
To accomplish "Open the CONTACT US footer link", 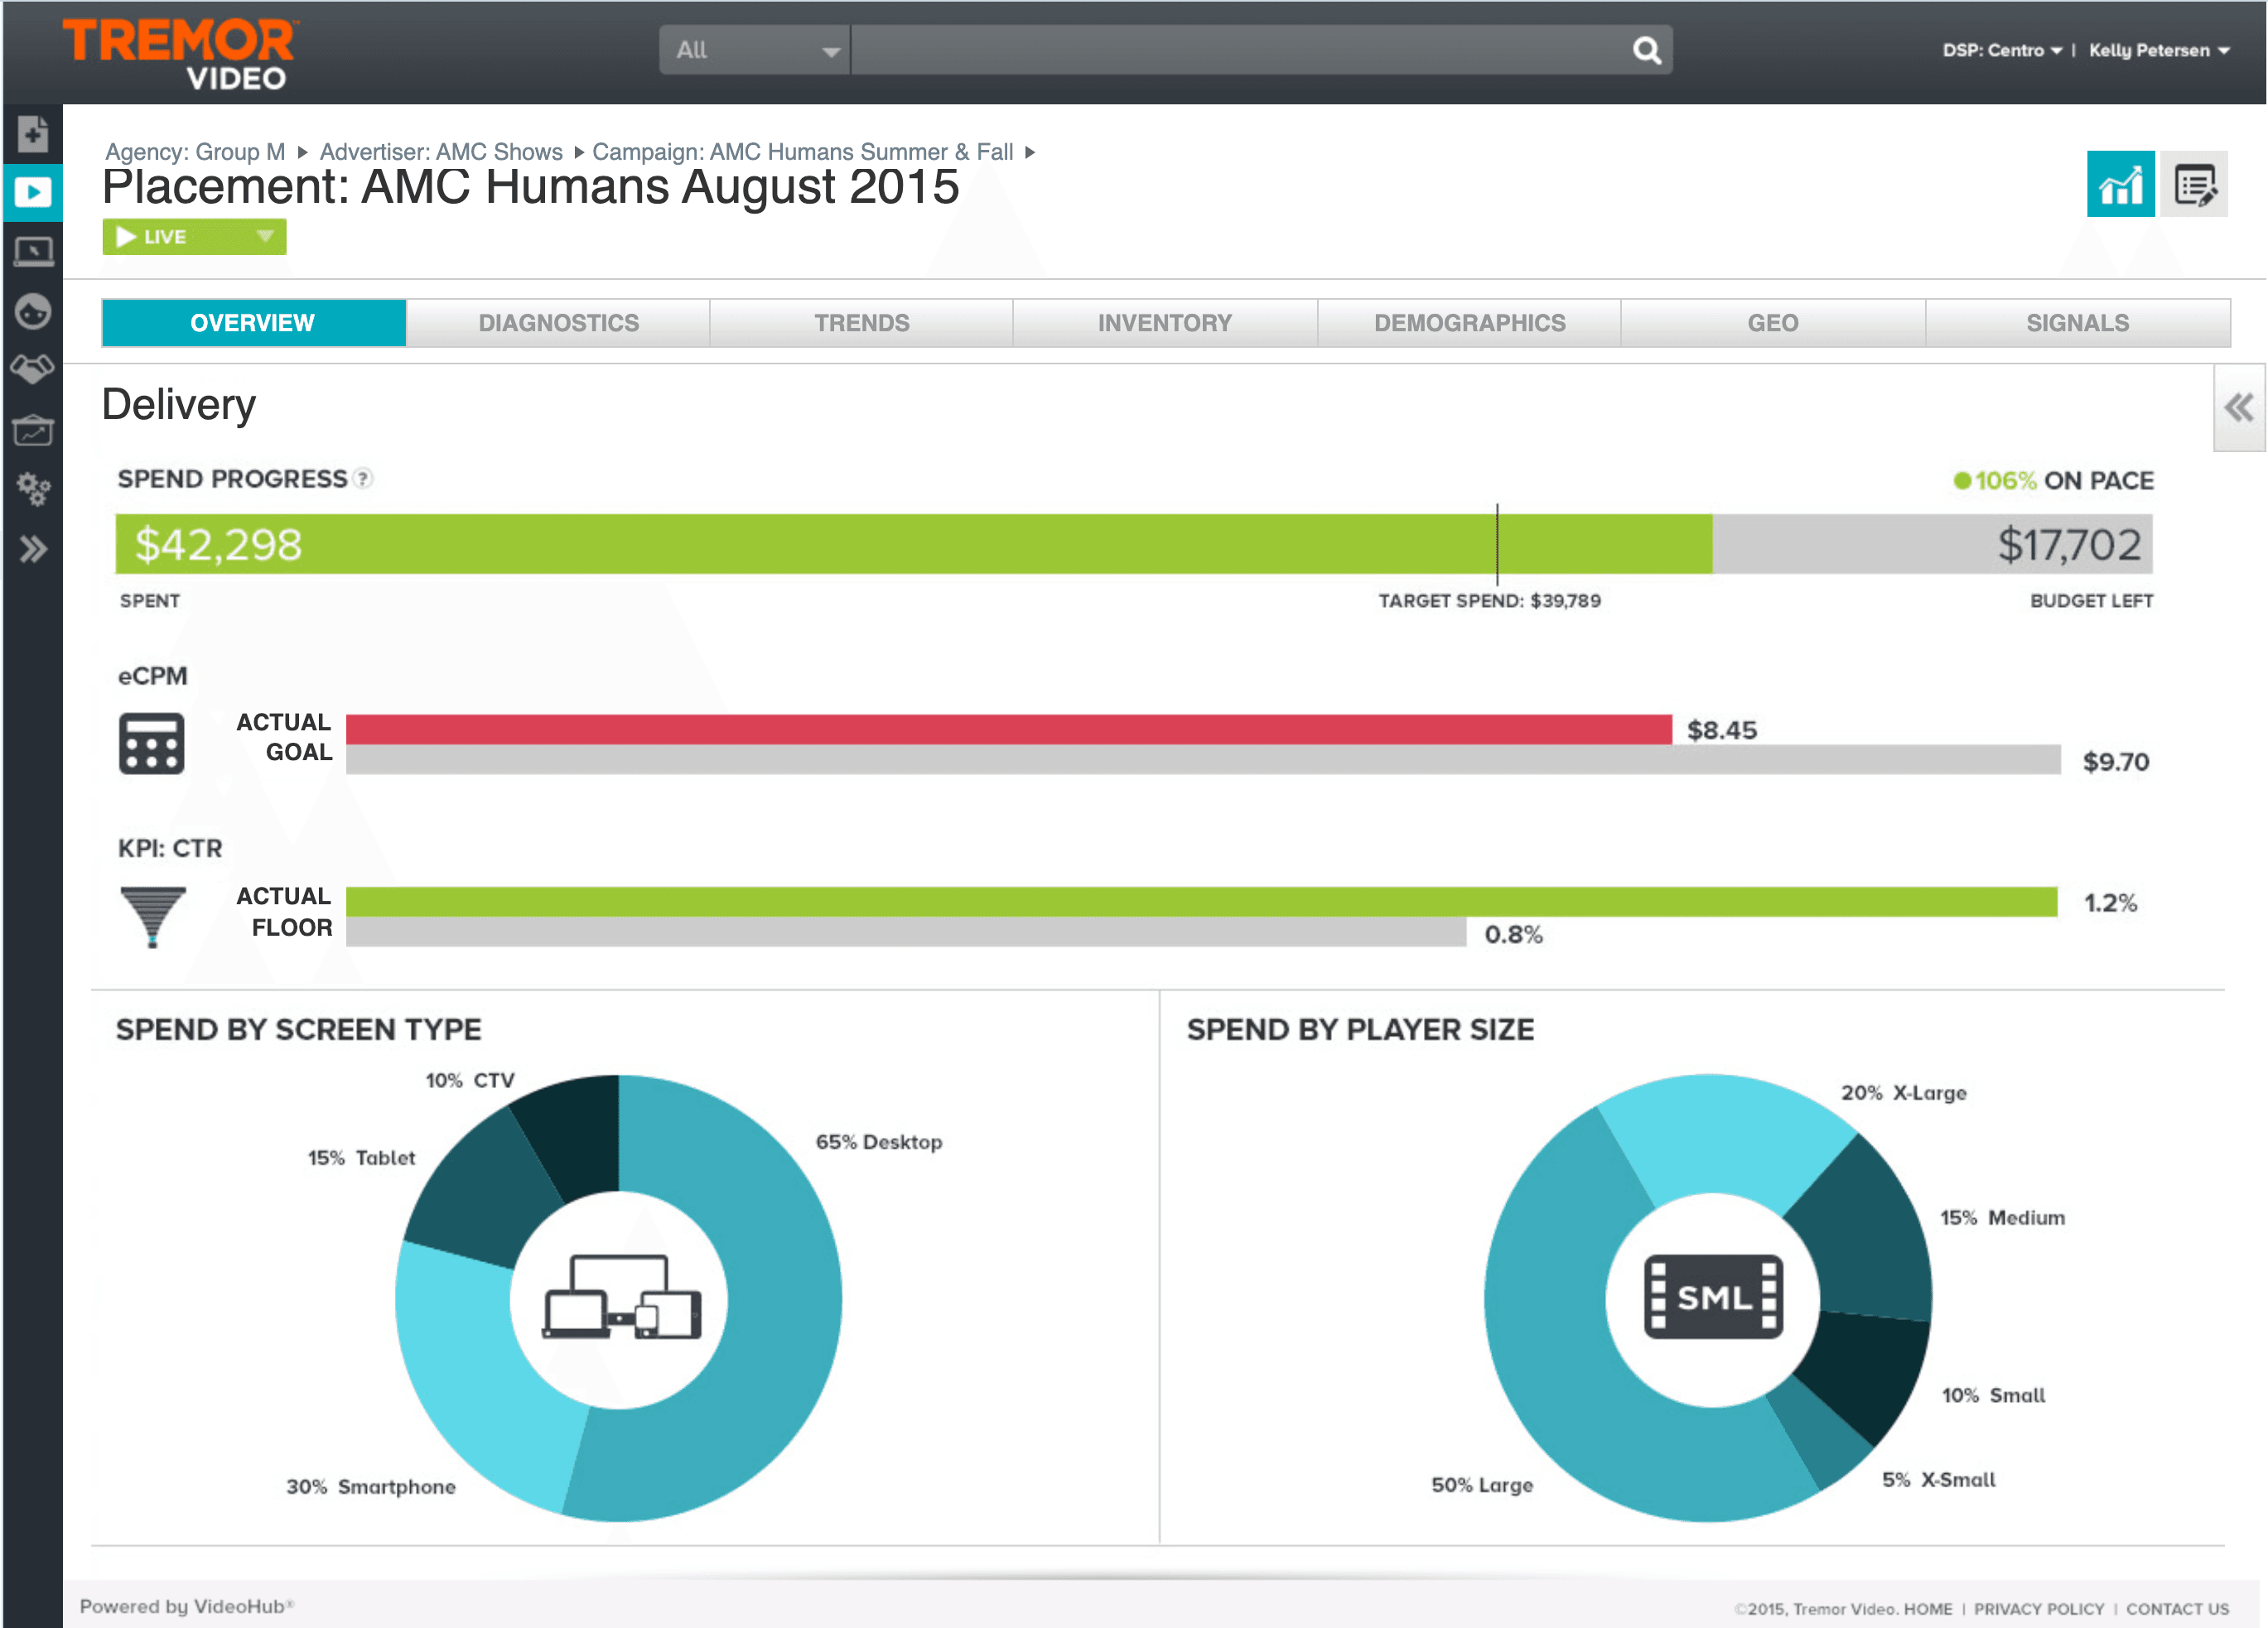I will pyautogui.click(x=2177, y=1608).
